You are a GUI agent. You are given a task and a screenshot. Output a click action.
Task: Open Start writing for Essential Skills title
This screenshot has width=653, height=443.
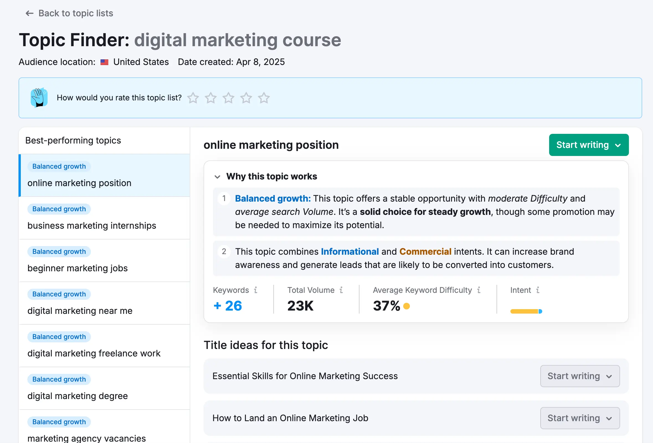click(580, 376)
